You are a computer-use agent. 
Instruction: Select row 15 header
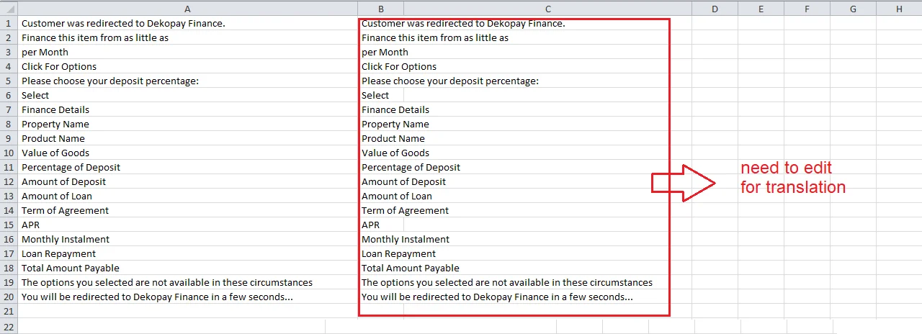[9, 225]
